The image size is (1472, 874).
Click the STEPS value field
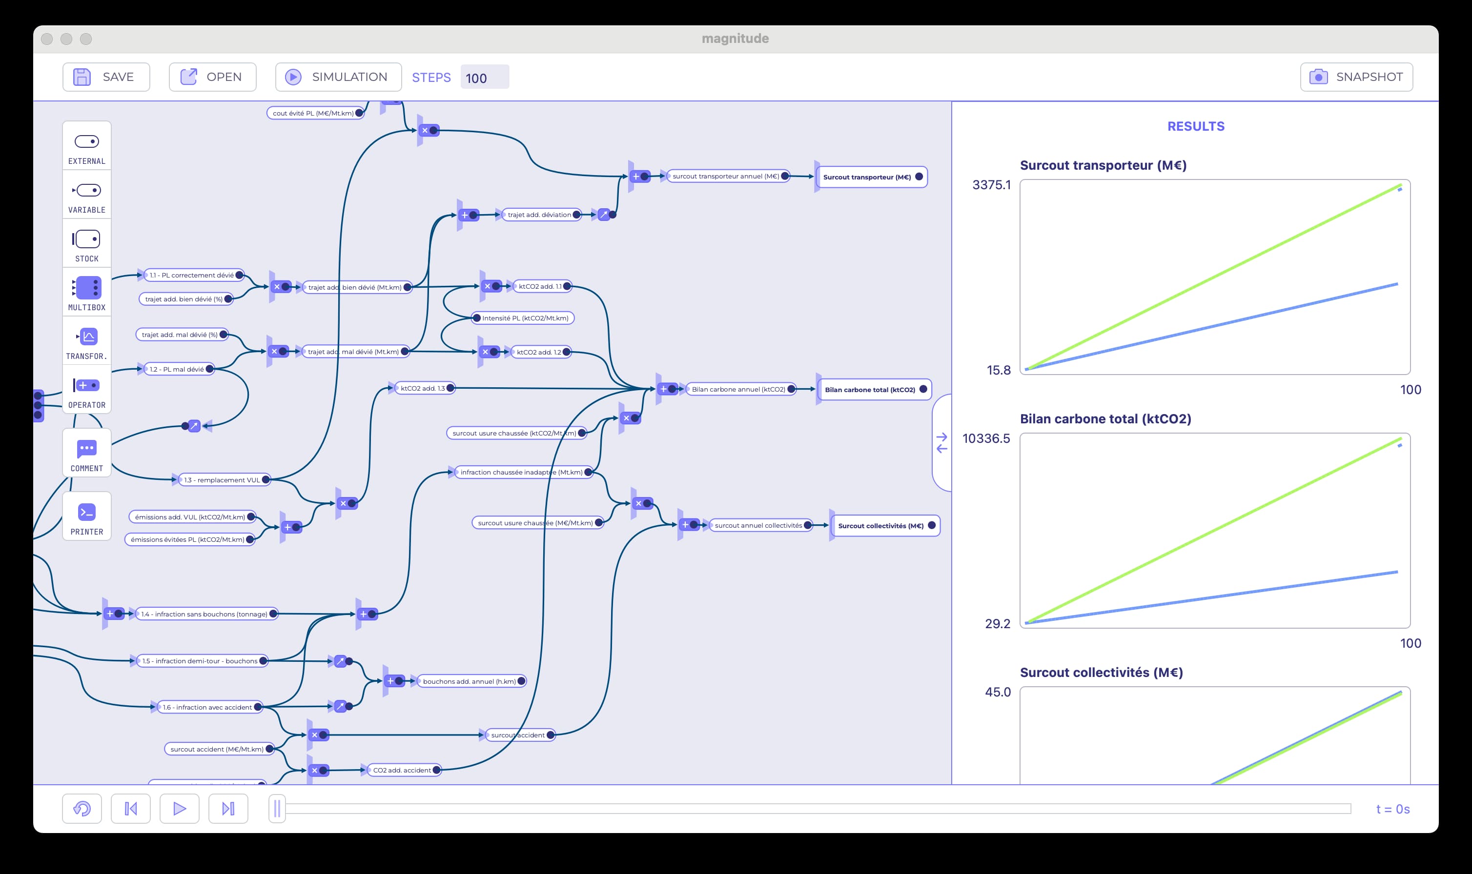484,77
